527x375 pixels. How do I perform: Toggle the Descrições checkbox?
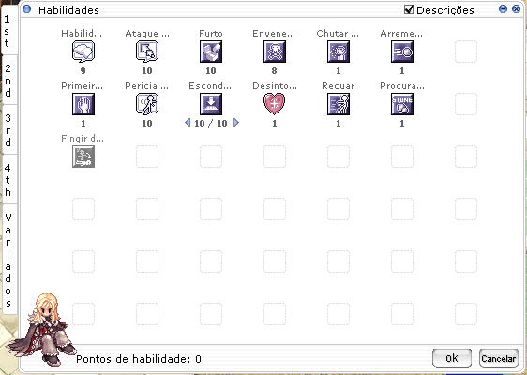409,9
